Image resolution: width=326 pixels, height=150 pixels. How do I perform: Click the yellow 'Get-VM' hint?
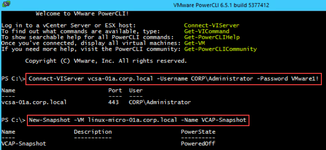tap(194, 43)
